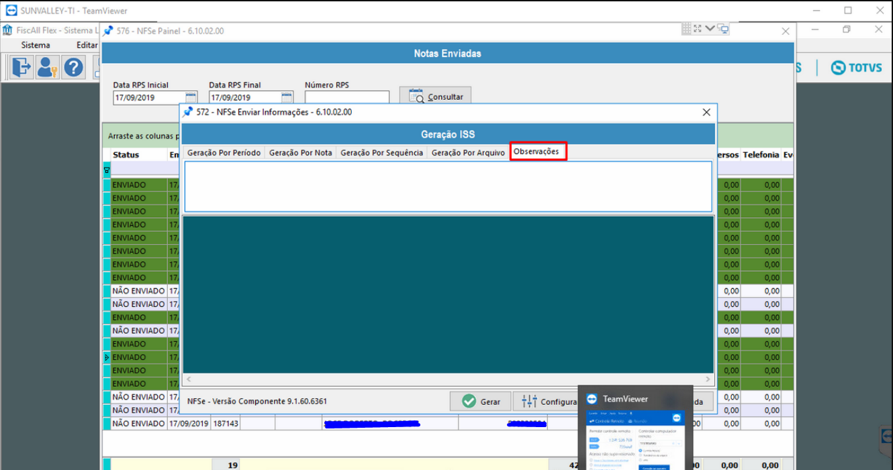893x470 pixels.
Task: Click the filter row icon under Status column
Action: pos(106,171)
